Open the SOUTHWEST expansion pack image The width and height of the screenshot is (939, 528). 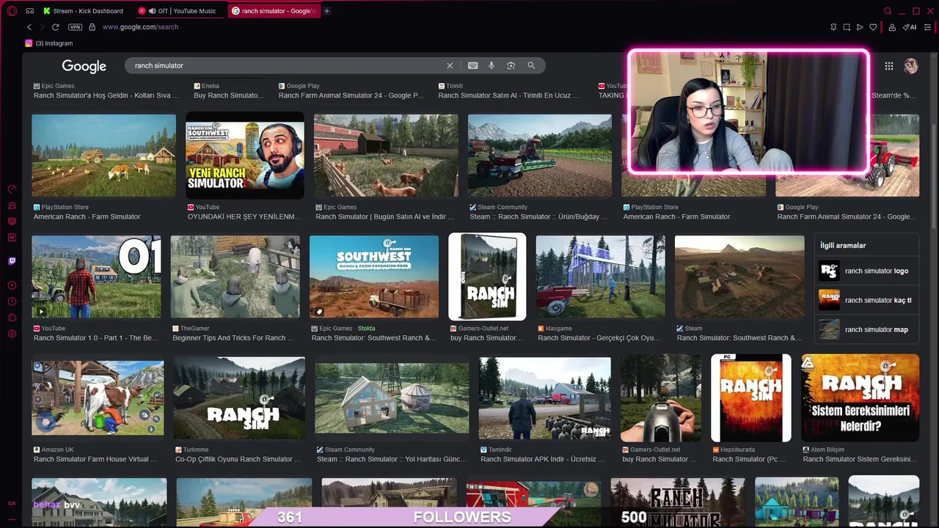click(x=374, y=277)
